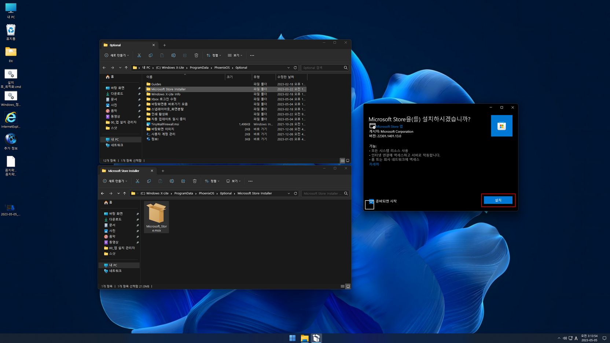This screenshot has height=343, width=610.
Task: Click the Rename icon in Microsoft Store Installer toolbar
Action: coord(172,181)
